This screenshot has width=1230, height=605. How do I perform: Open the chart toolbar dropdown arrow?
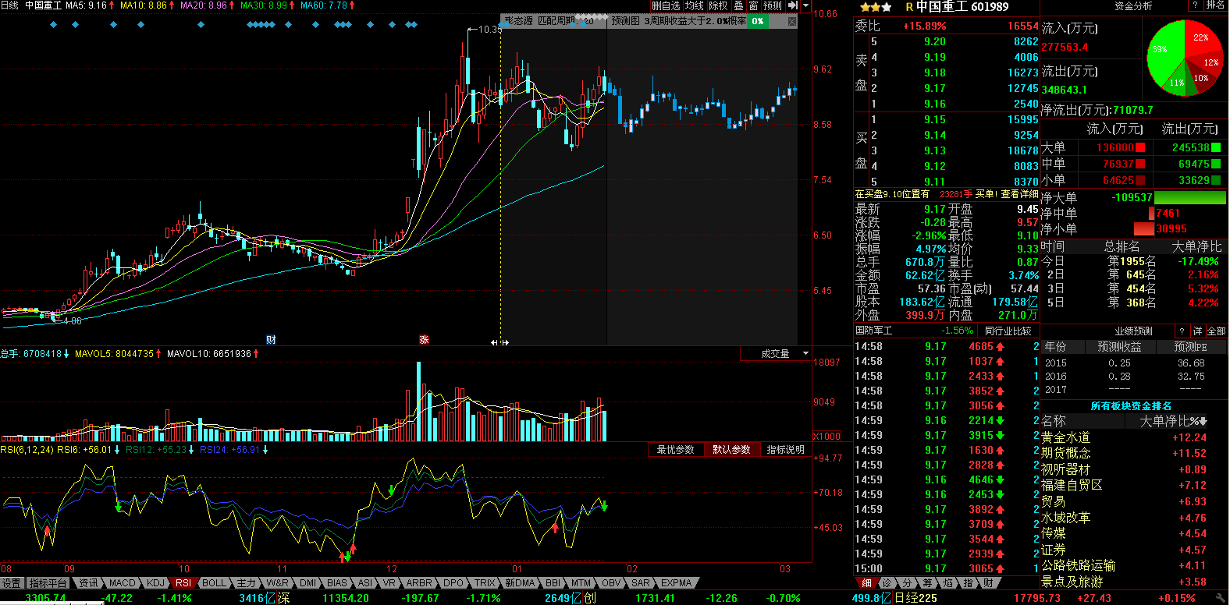coord(806,5)
